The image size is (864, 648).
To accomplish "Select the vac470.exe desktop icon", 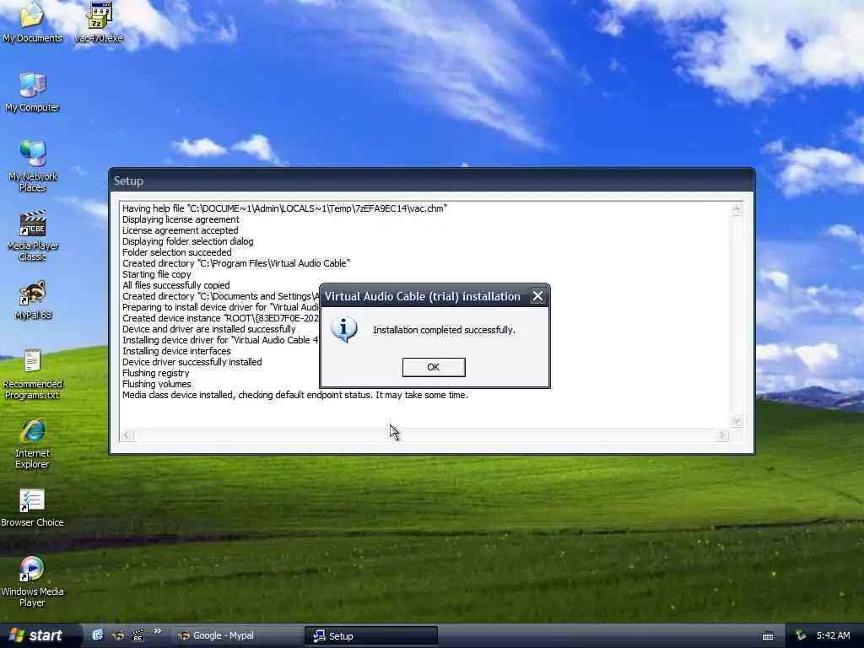I will (100, 22).
